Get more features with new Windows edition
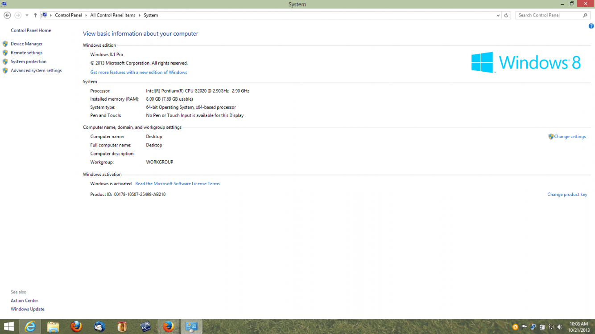This screenshot has height=334, width=595. click(139, 72)
